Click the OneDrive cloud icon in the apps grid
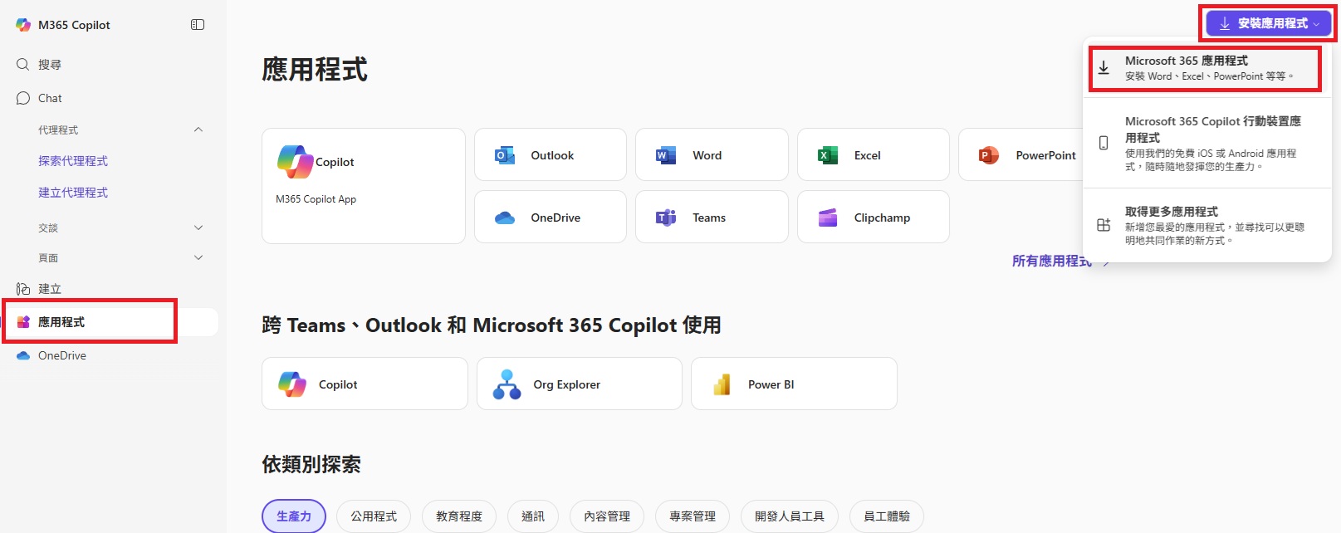 click(505, 218)
